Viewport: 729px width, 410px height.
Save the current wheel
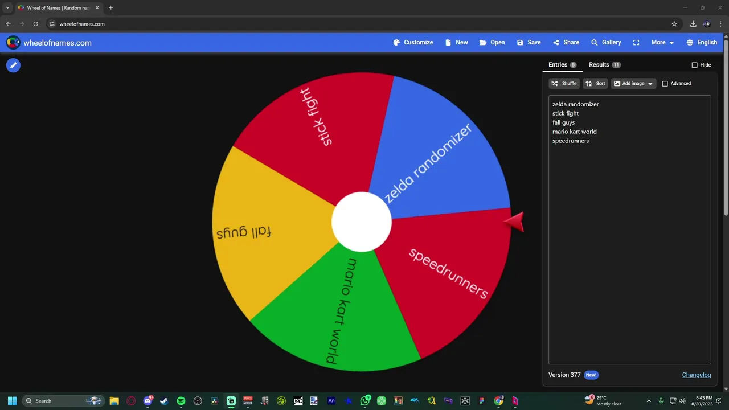point(529,43)
